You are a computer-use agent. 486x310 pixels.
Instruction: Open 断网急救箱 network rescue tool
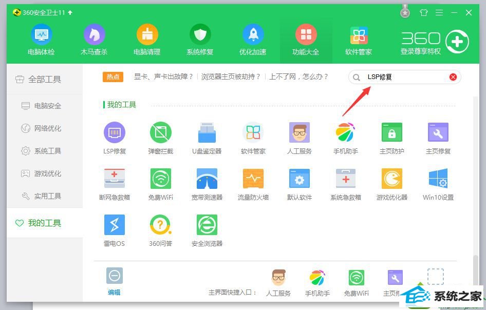click(114, 179)
